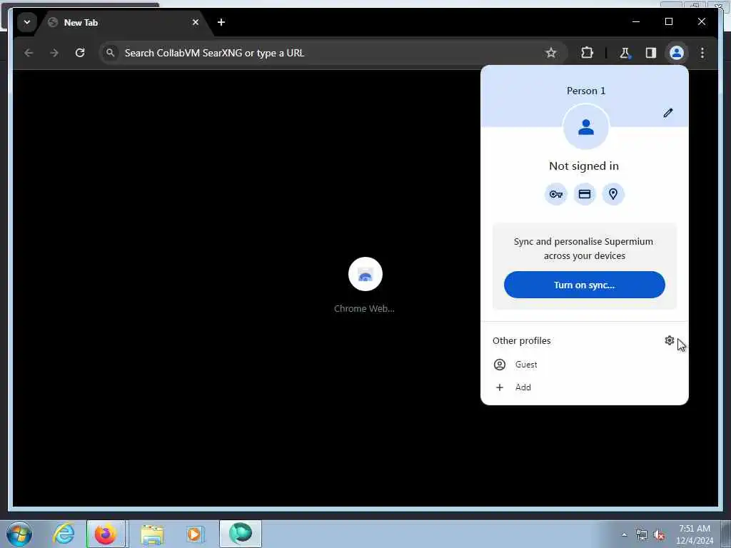This screenshot has width=731, height=548.
Task: Open Chrome Labs flask icon
Action: point(625,53)
